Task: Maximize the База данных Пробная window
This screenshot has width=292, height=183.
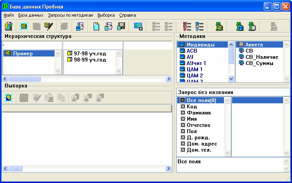Action: click(x=277, y=7)
